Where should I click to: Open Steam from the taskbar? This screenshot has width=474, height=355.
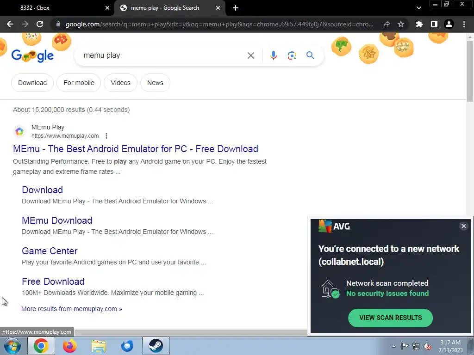tap(156, 346)
